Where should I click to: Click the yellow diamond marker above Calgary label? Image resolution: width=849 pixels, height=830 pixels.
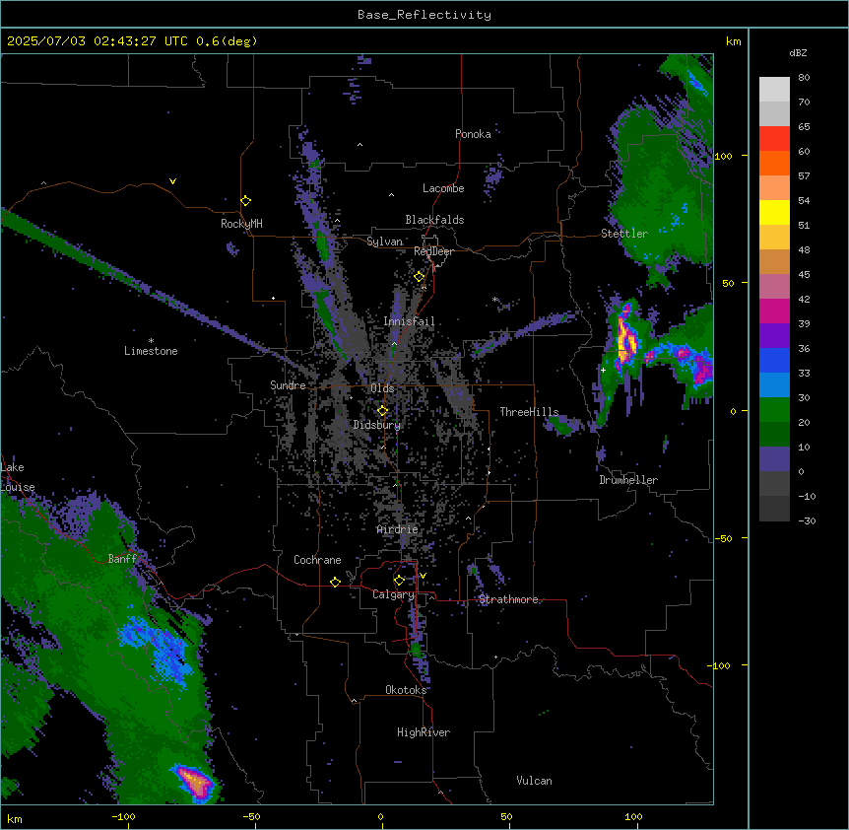click(x=399, y=581)
